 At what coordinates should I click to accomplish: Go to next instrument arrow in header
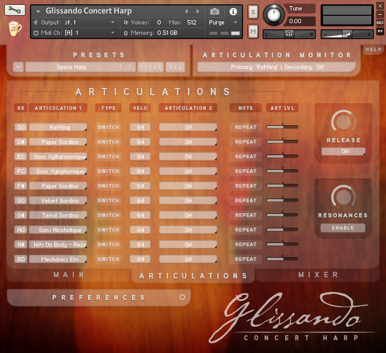point(197,12)
